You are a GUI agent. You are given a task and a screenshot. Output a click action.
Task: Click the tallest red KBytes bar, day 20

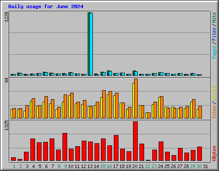point(135,141)
